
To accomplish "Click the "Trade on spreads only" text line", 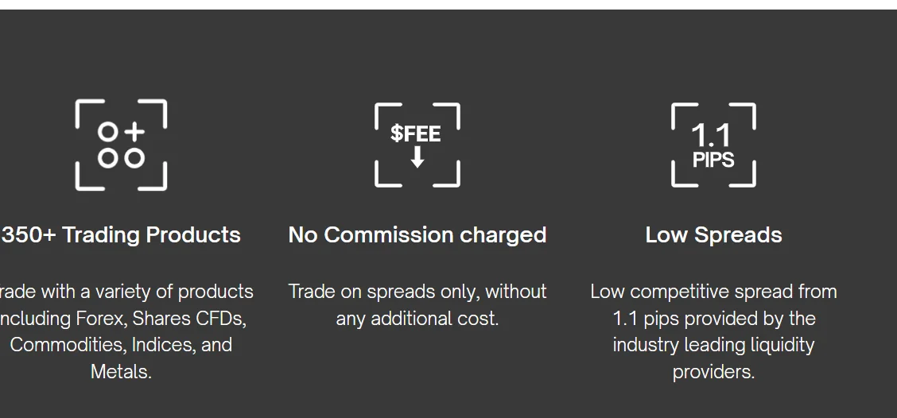I will [417, 292].
